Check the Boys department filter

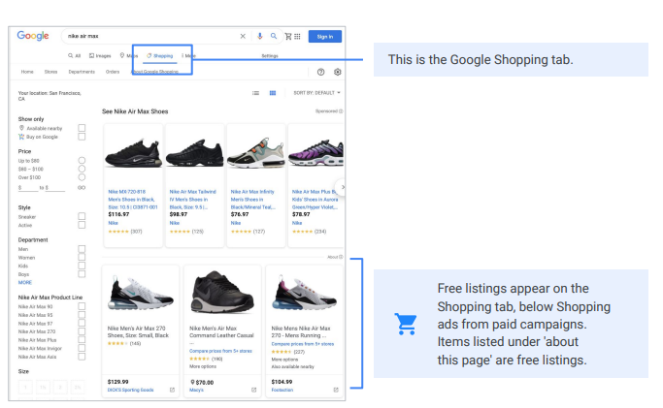[x=82, y=274]
